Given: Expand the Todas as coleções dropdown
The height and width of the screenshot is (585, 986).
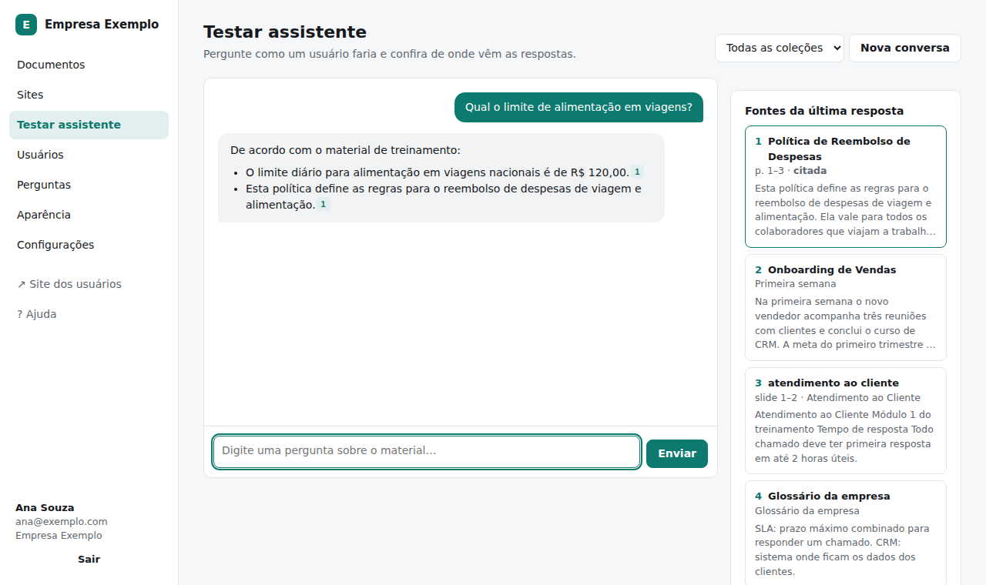Looking at the screenshot, I should click(x=780, y=48).
